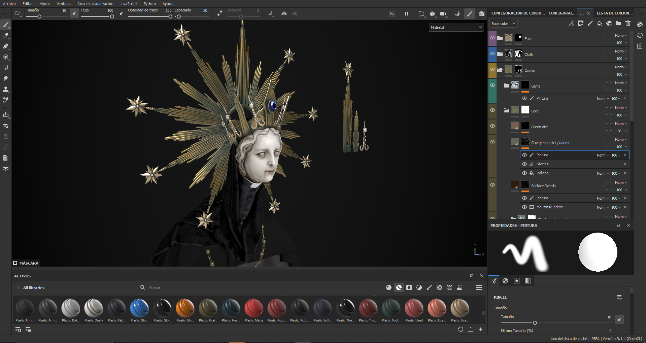This screenshot has width=646, height=343.
Task: Add a fill layer with the paint bucket icon
Action: coord(600,24)
